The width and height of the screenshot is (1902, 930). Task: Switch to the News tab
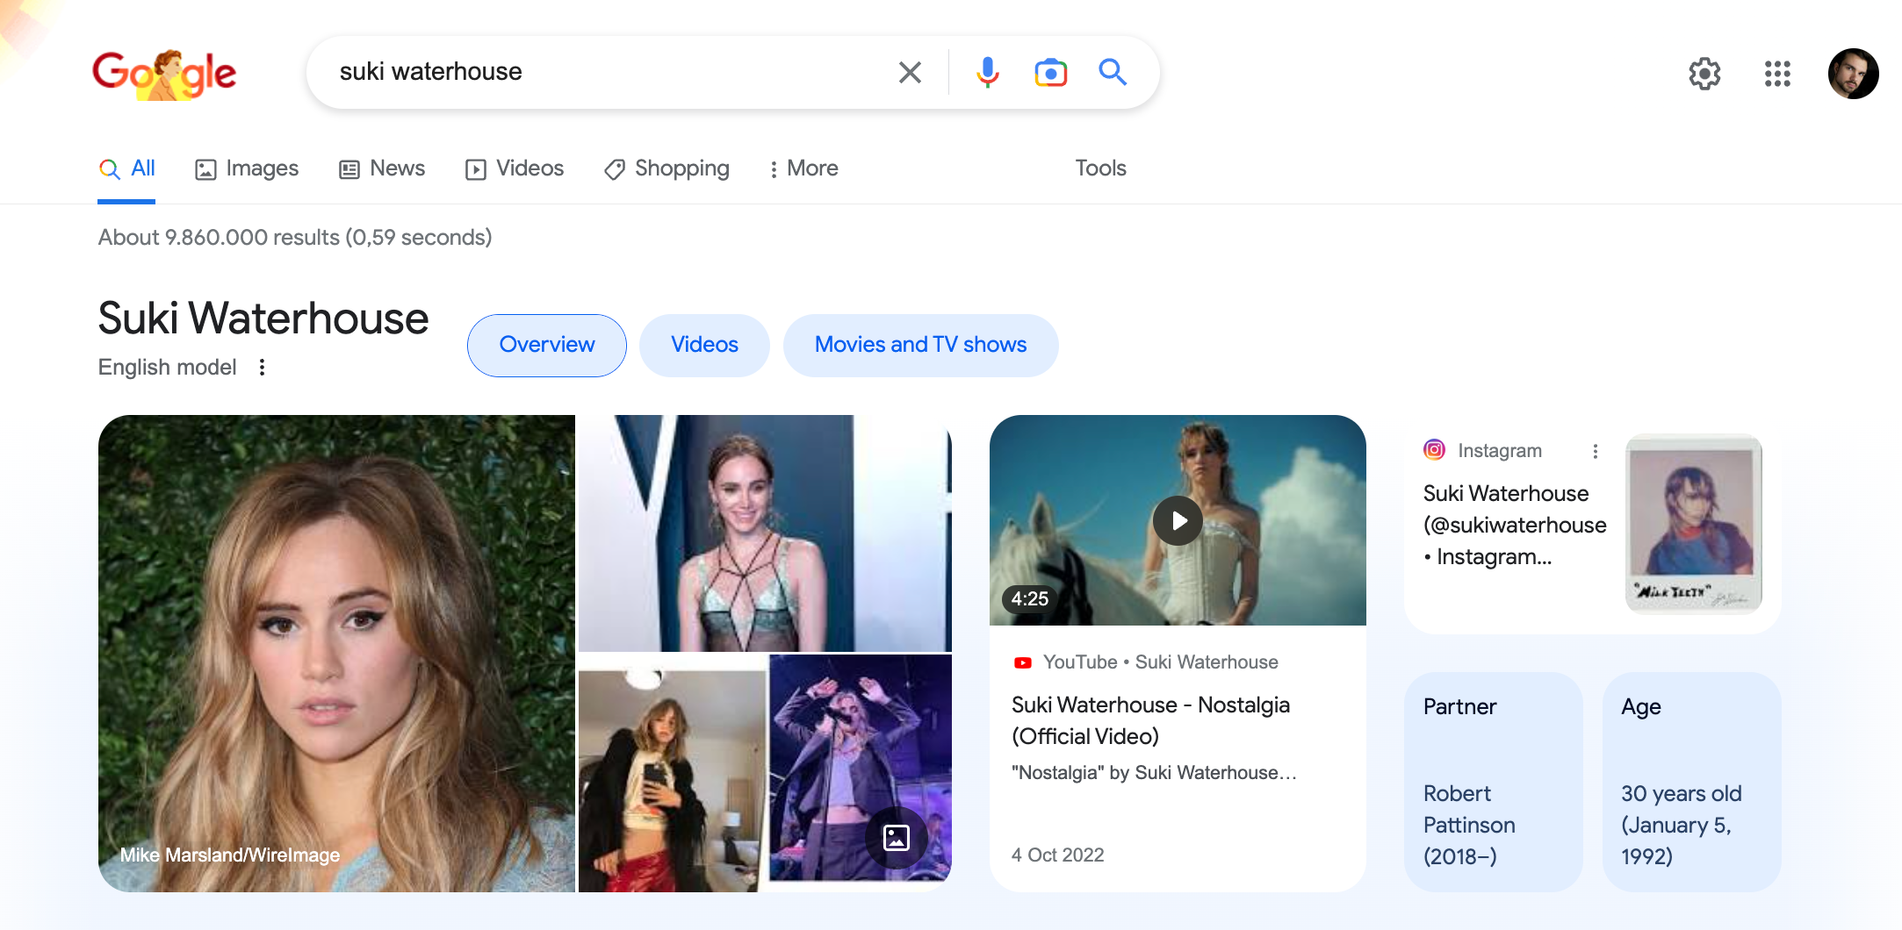point(382,168)
